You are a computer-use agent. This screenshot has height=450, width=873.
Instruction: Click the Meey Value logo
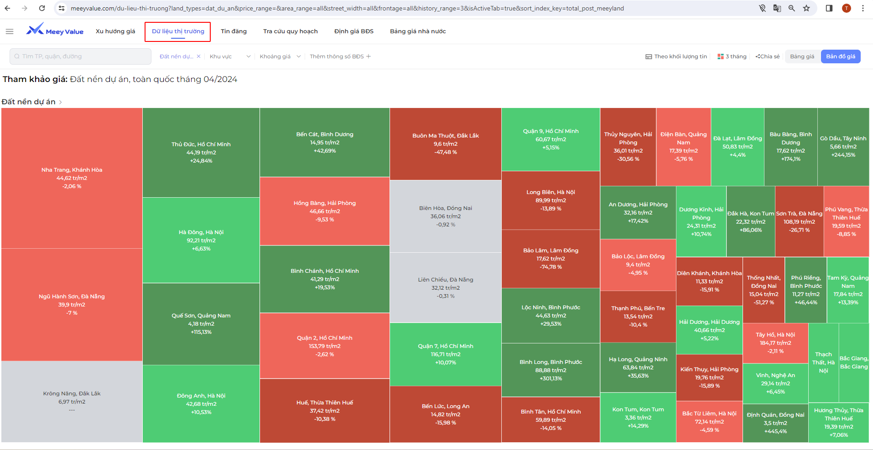55,31
